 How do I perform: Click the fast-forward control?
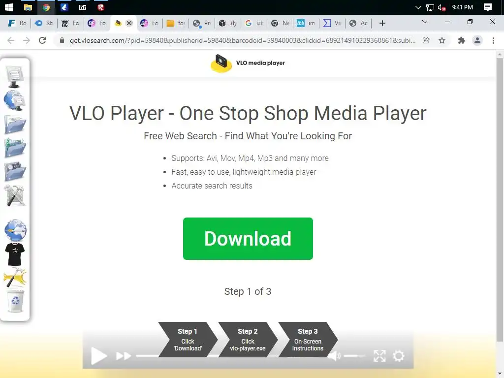(x=124, y=356)
